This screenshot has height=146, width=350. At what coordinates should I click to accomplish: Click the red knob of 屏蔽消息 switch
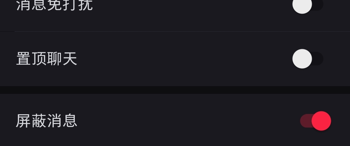(x=321, y=121)
